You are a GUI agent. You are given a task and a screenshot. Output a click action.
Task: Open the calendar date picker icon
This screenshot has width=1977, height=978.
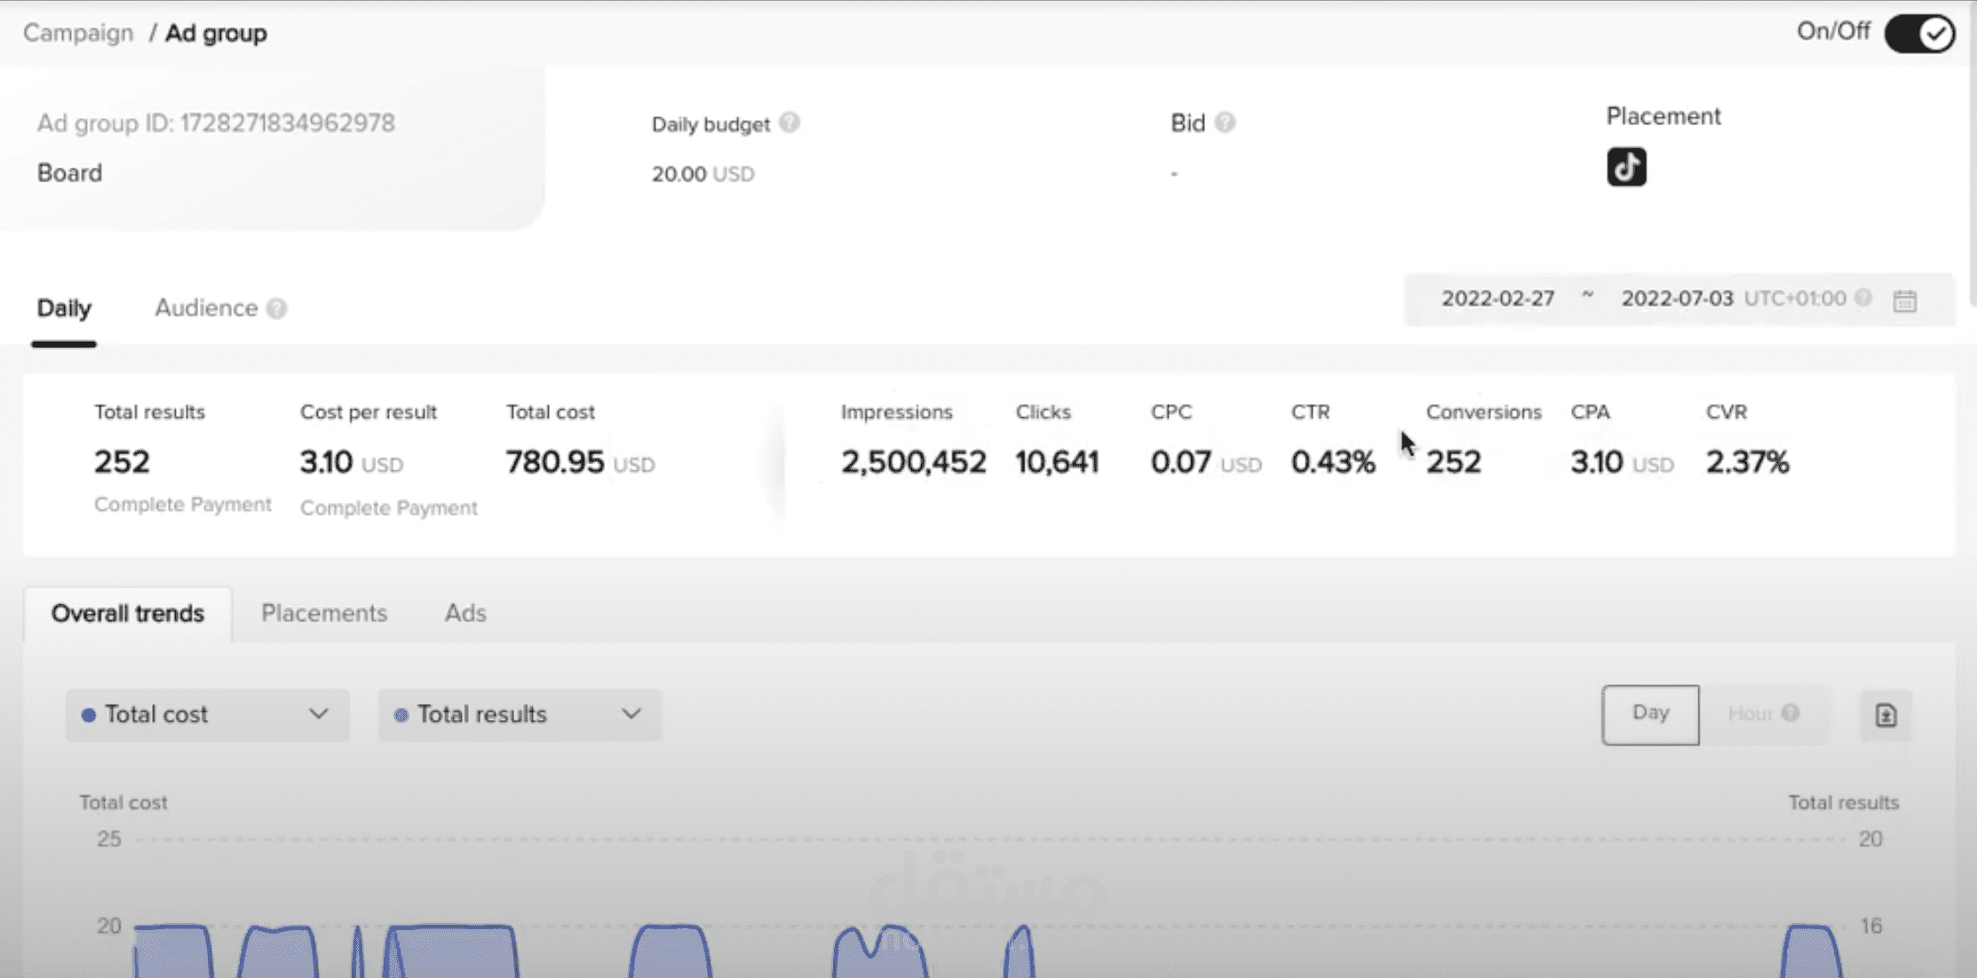pyautogui.click(x=1904, y=300)
